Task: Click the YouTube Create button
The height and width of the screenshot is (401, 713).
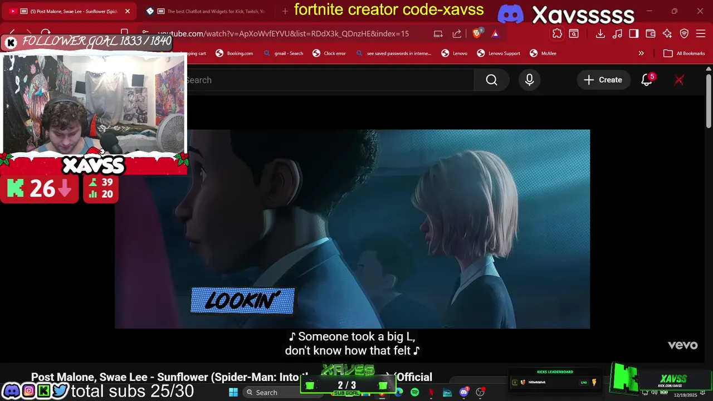Action: pyautogui.click(x=603, y=80)
